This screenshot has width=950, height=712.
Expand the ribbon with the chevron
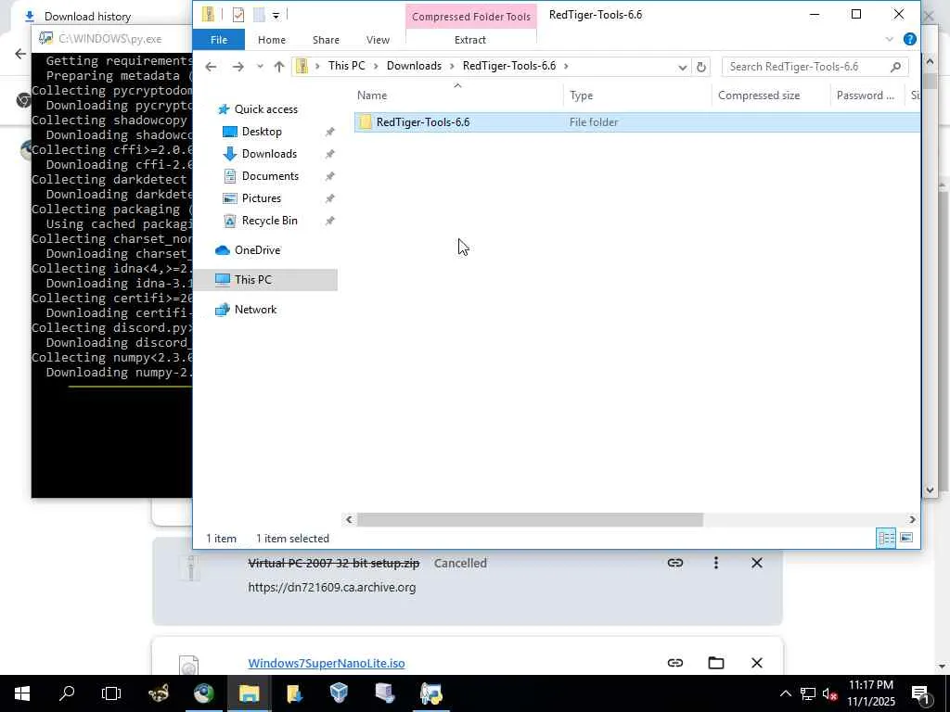coord(889,39)
